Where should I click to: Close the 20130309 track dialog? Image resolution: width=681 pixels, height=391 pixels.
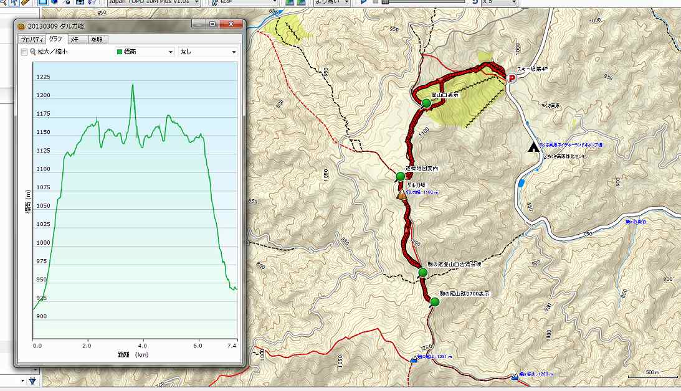click(231, 24)
